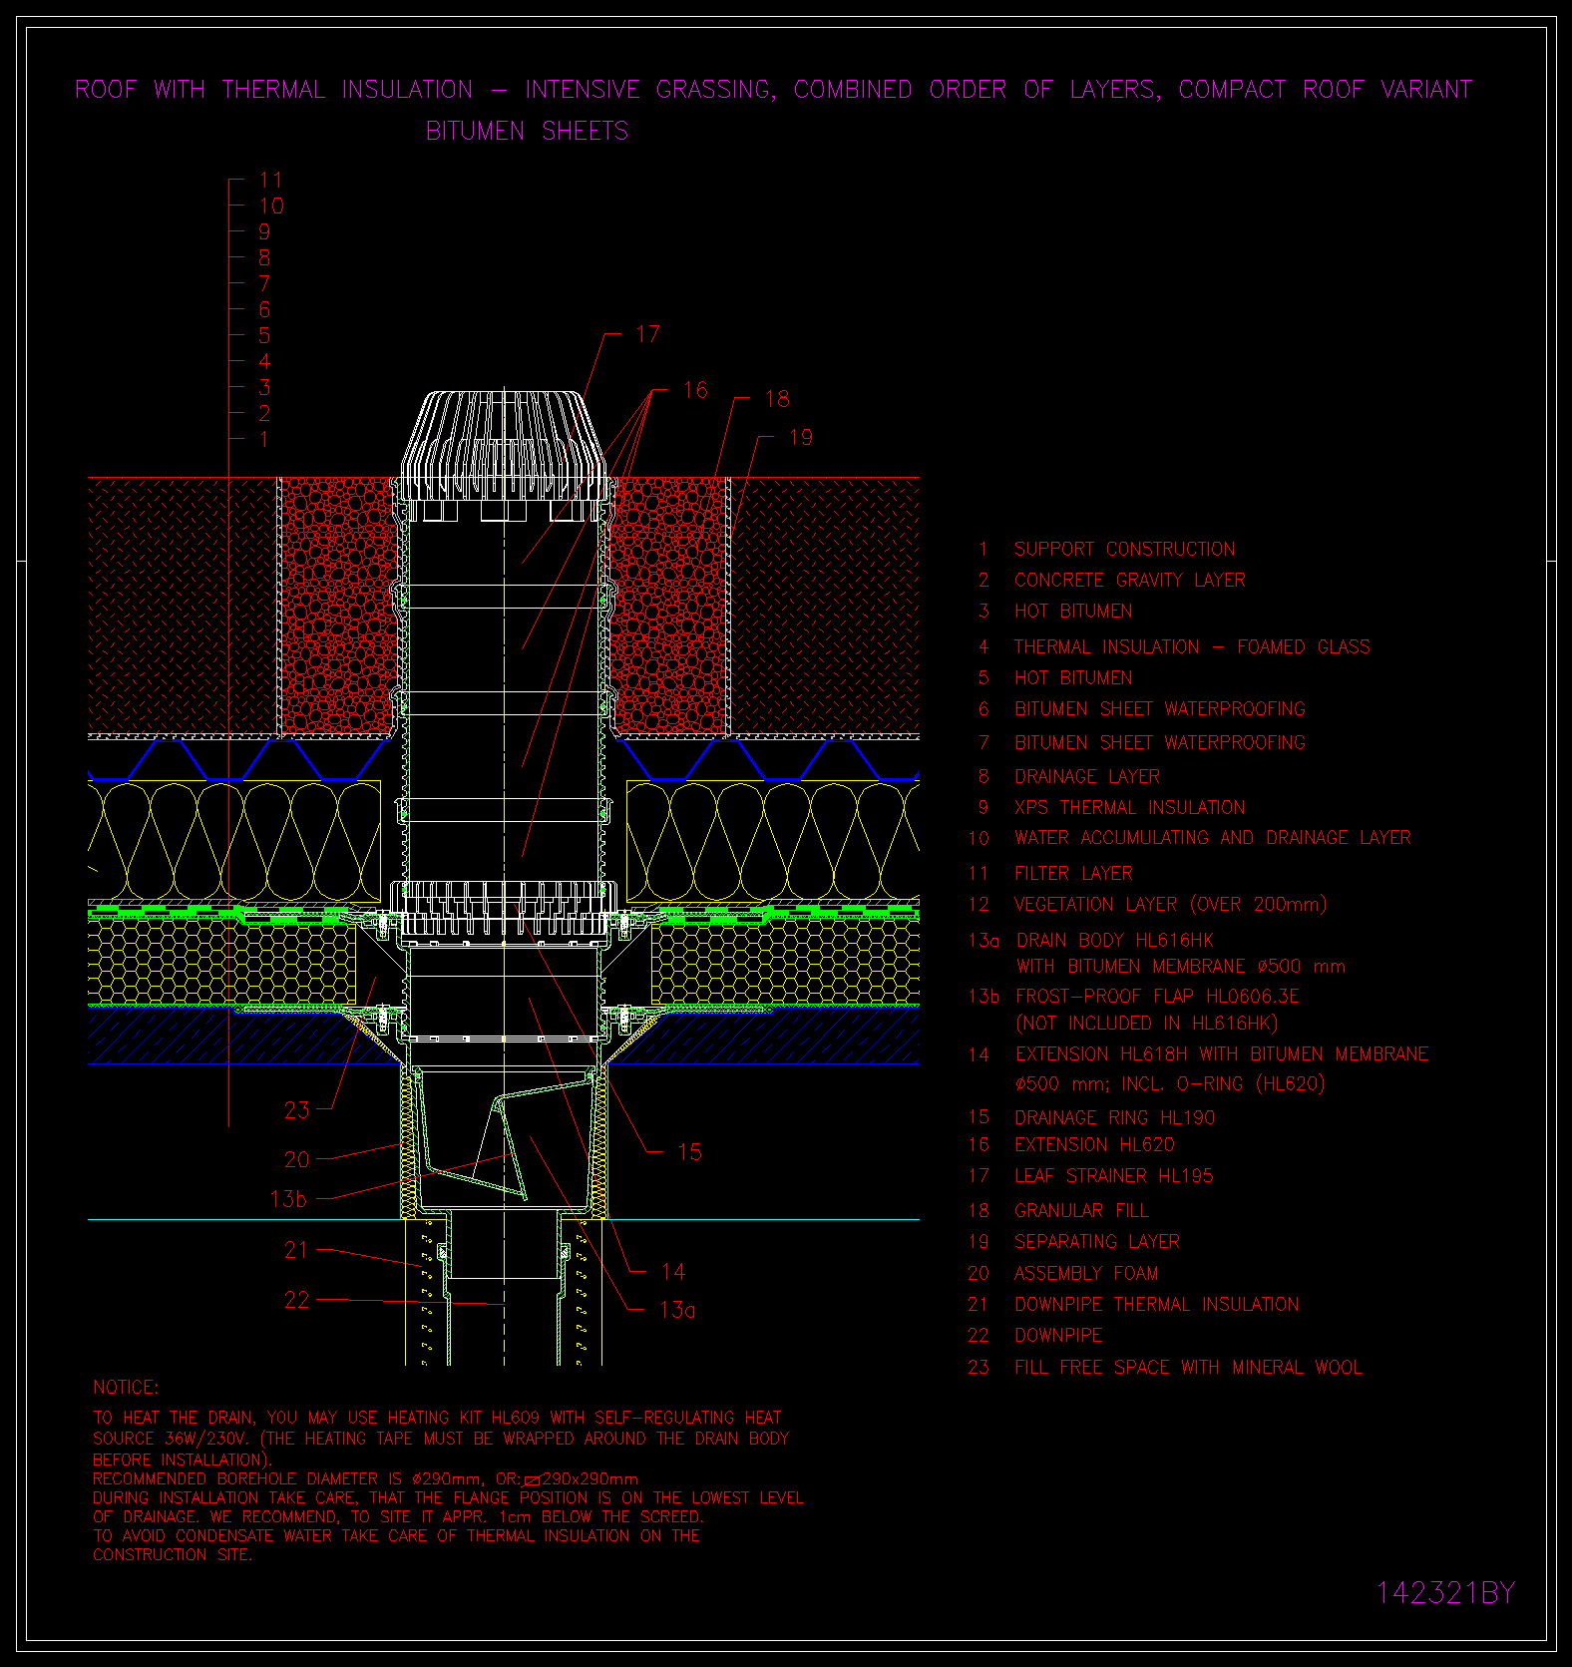Image resolution: width=1572 pixels, height=1667 pixels.
Task: Select callout label 17 above the strainer
Action: point(648,334)
